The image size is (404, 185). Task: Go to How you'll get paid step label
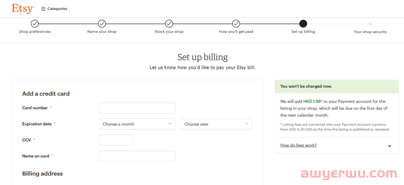(x=236, y=32)
